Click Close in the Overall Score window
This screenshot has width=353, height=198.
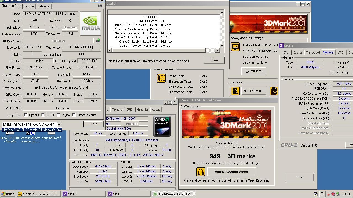[x=299, y=177]
